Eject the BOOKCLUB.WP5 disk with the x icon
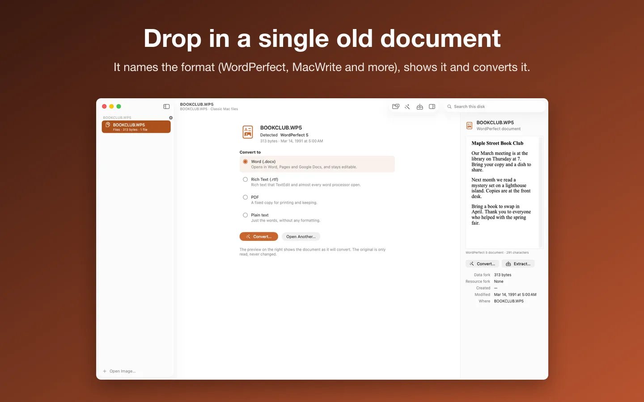Image resolution: width=644 pixels, height=402 pixels. (x=171, y=118)
